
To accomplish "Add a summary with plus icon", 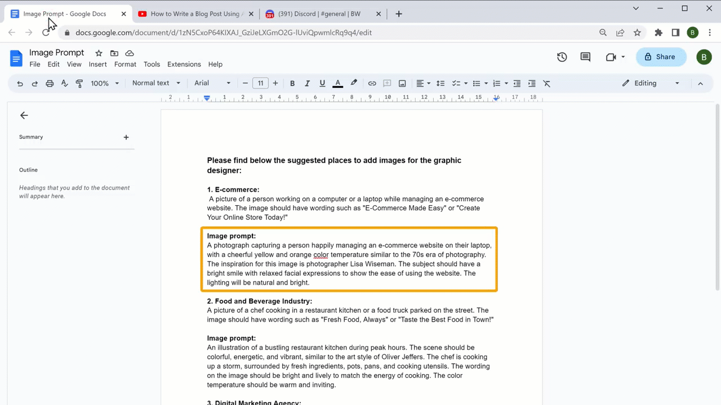I will pos(126,137).
